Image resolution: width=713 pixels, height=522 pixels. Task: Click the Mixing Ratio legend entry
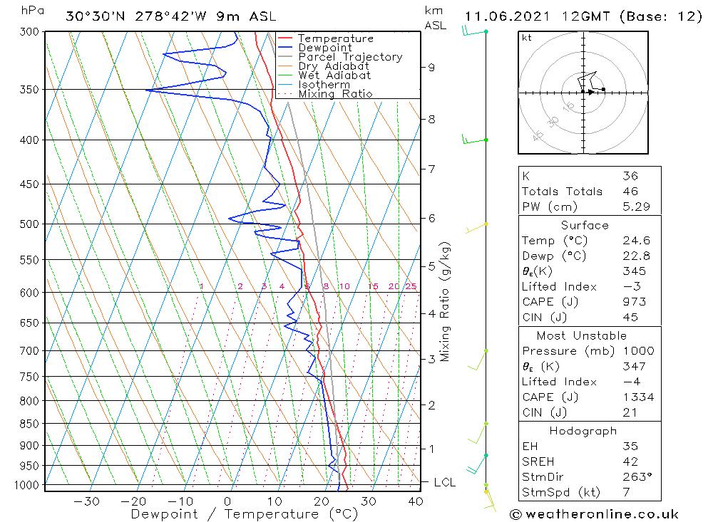325,93
